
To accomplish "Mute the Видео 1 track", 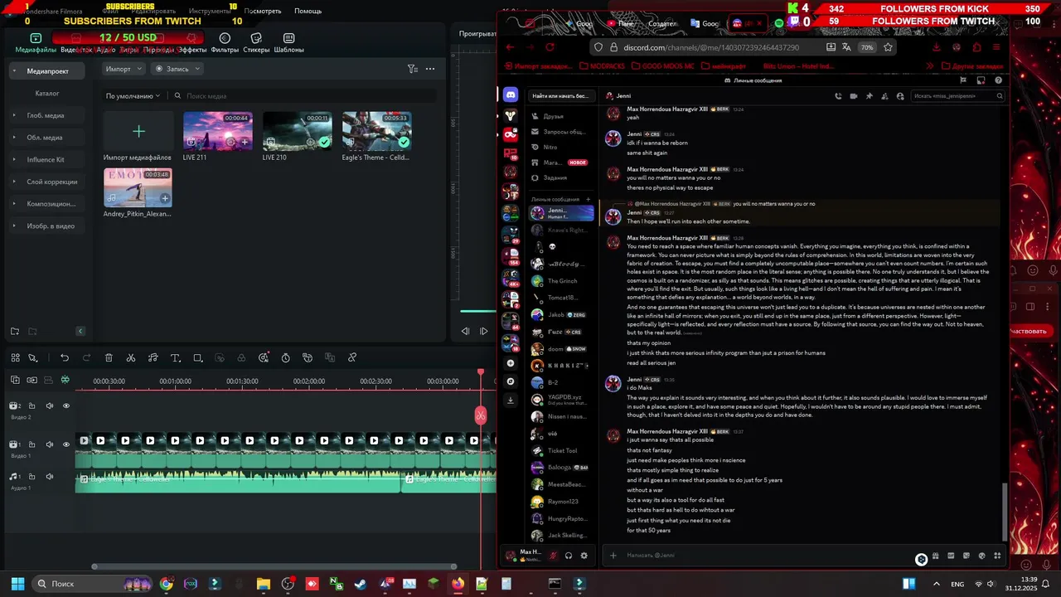I will (50, 444).
